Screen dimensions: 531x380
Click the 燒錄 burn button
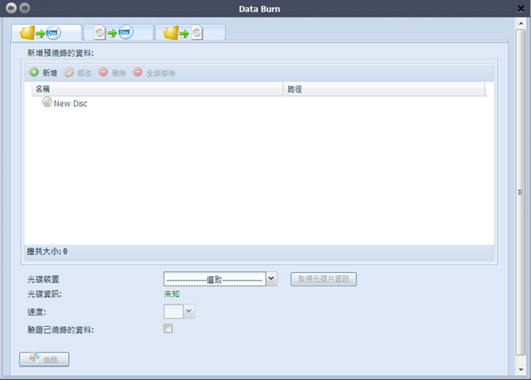pos(44,359)
